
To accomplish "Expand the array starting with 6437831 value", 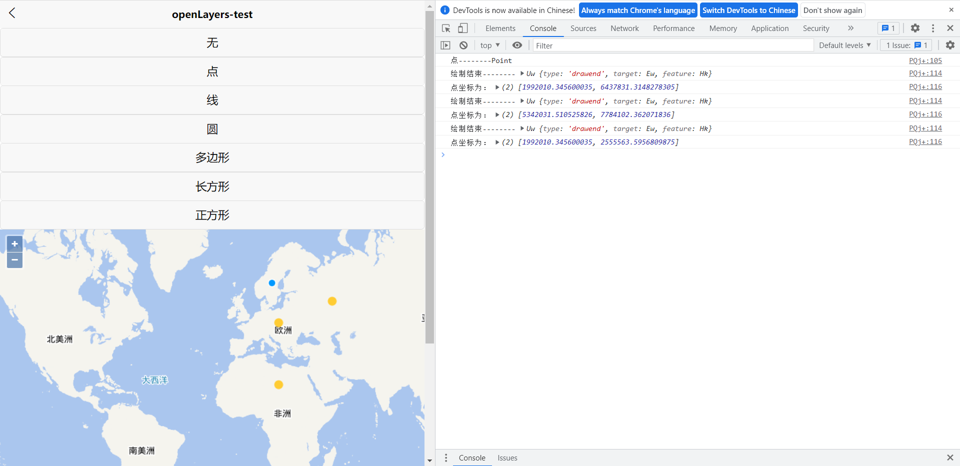I will (x=497, y=87).
